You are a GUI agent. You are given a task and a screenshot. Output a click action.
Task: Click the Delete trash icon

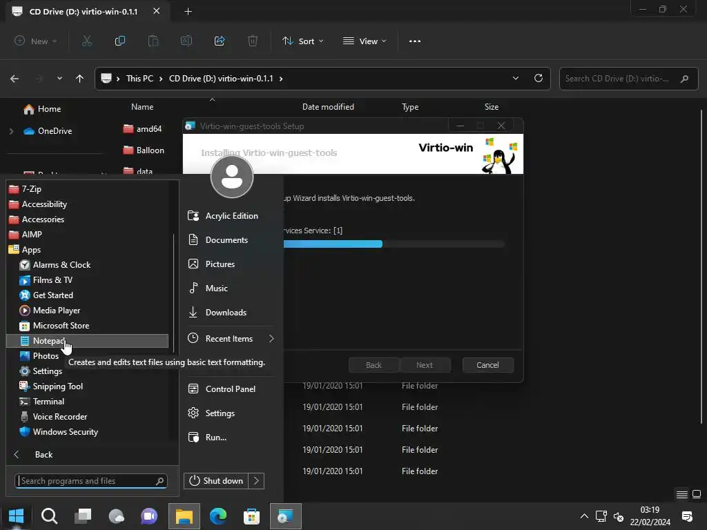(253, 41)
